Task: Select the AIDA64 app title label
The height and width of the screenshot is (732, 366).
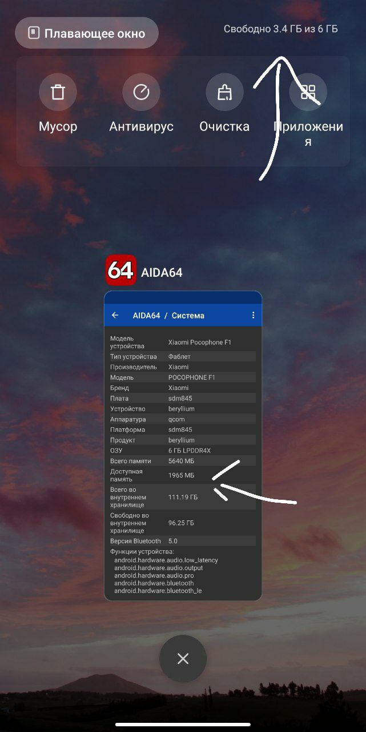Action: click(x=162, y=273)
